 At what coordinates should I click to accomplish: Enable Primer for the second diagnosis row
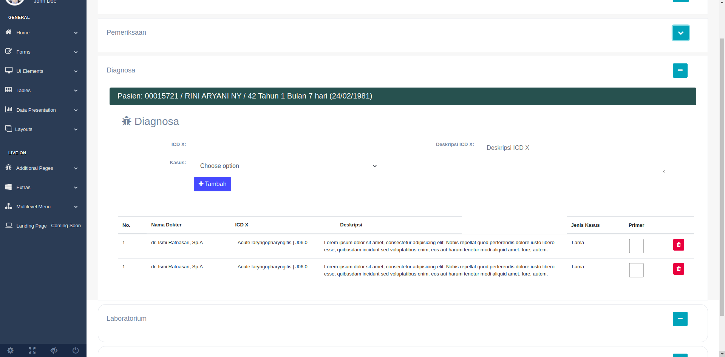pos(636,270)
